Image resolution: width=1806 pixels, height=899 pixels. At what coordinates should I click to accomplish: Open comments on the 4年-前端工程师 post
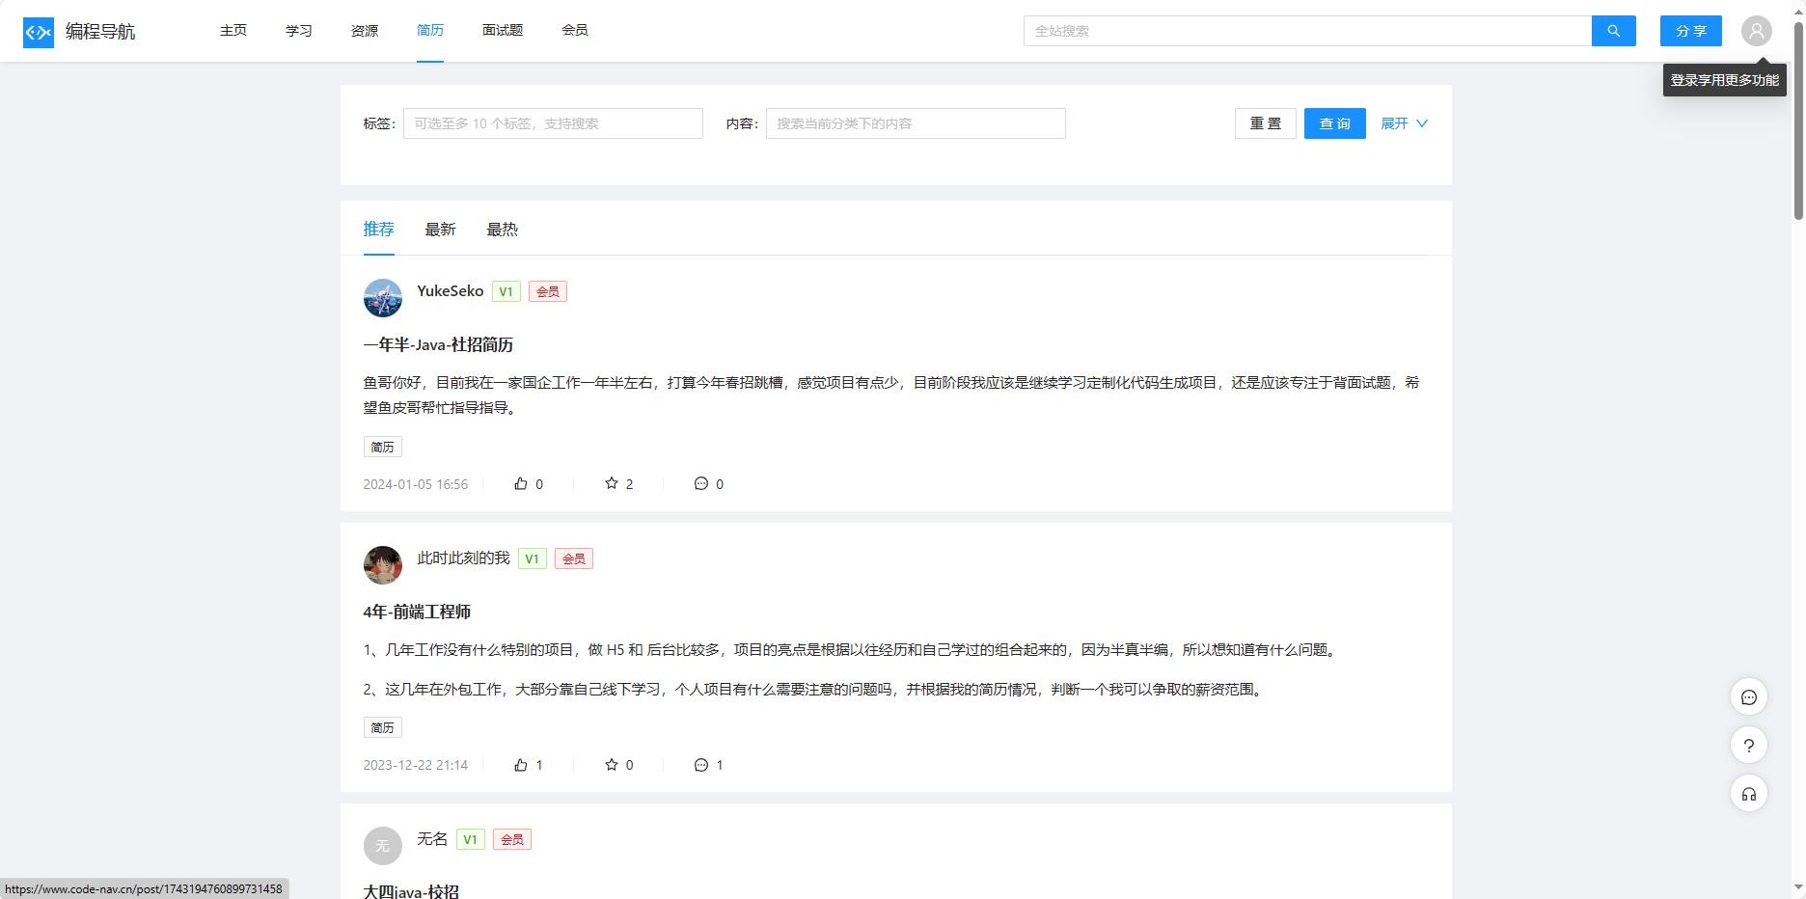(x=701, y=765)
